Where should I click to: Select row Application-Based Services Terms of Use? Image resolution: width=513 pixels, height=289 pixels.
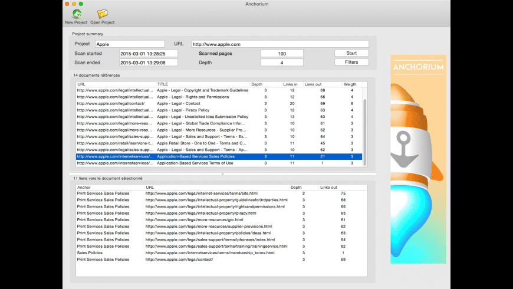[x=219, y=163]
